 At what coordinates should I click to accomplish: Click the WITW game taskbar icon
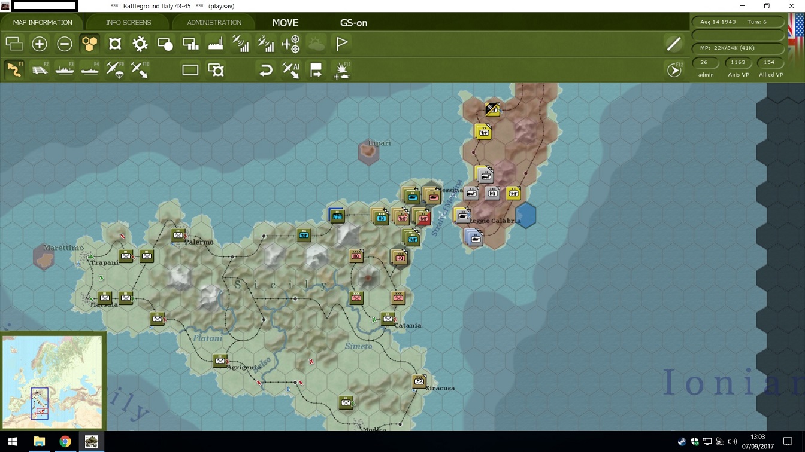click(x=92, y=442)
